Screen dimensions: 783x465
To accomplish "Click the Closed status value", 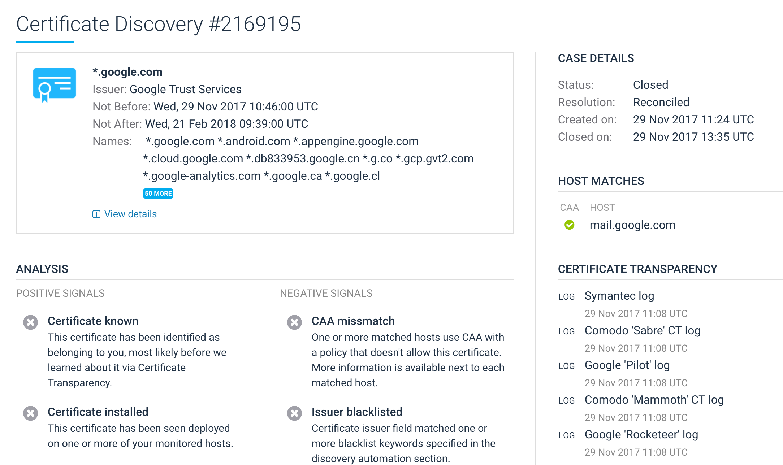I will (650, 85).
